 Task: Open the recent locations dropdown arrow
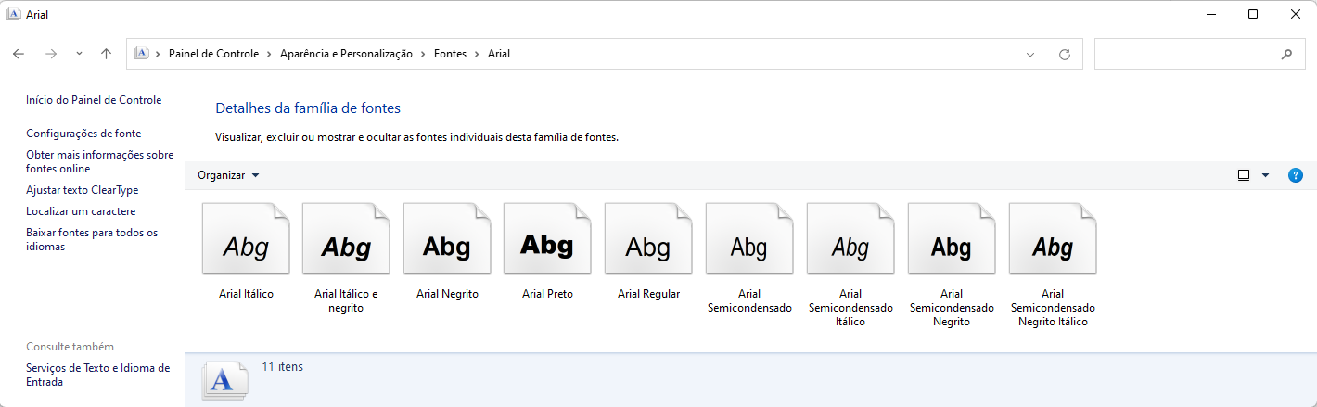click(x=79, y=54)
